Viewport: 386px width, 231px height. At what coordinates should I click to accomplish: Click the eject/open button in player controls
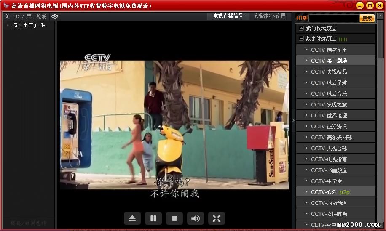[x=132, y=218]
